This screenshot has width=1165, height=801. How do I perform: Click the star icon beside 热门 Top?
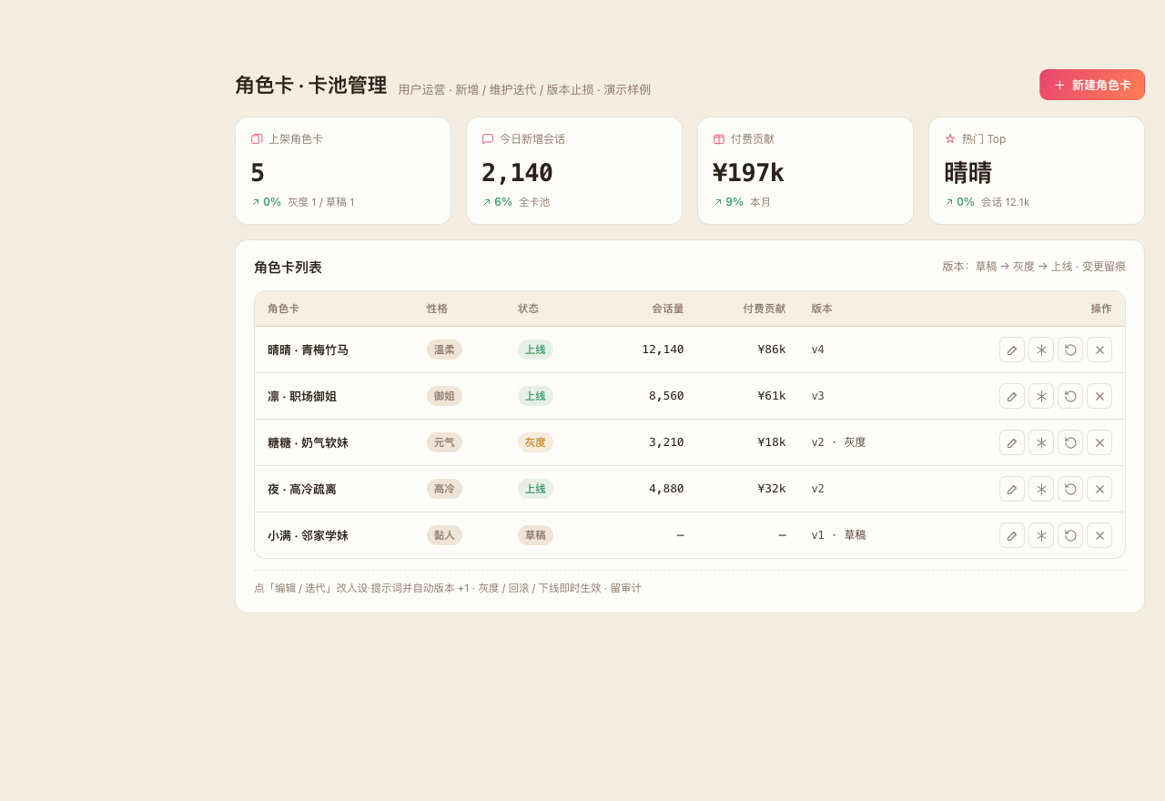[x=950, y=139]
